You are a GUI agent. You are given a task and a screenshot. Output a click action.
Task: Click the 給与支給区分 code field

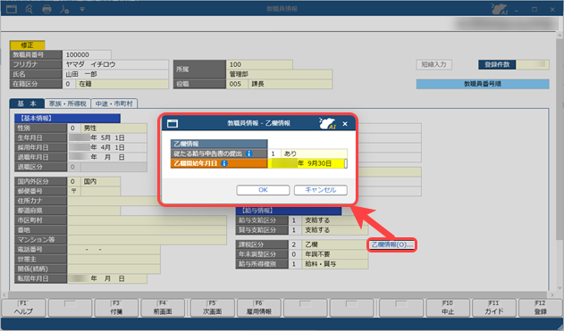tap(295, 220)
